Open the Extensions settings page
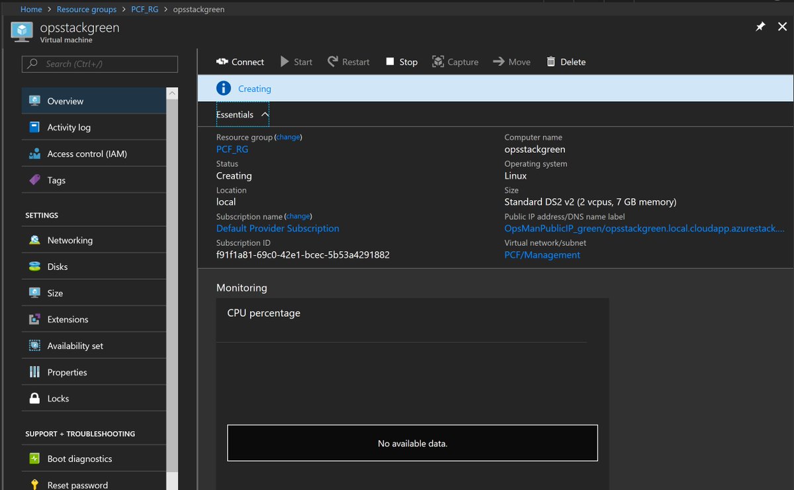This screenshot has height=490, width=794. point(94,319)
